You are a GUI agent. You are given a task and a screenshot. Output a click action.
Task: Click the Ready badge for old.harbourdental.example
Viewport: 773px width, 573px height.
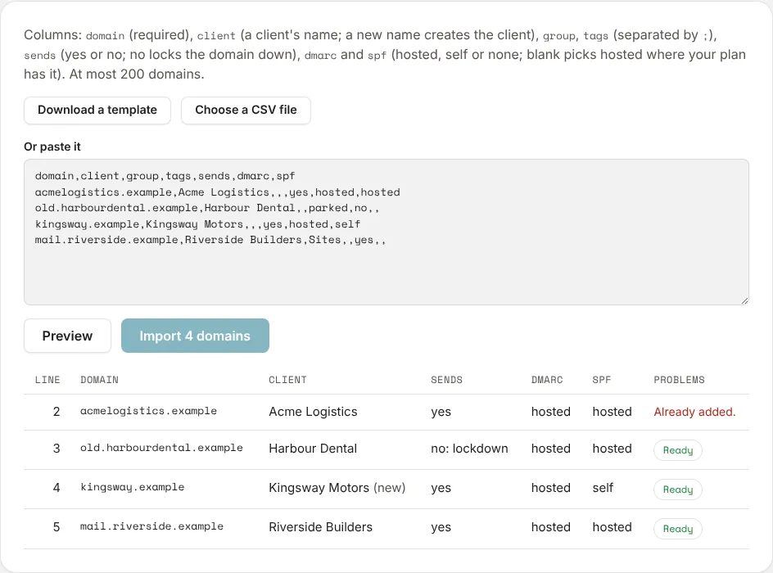(678, 450)
